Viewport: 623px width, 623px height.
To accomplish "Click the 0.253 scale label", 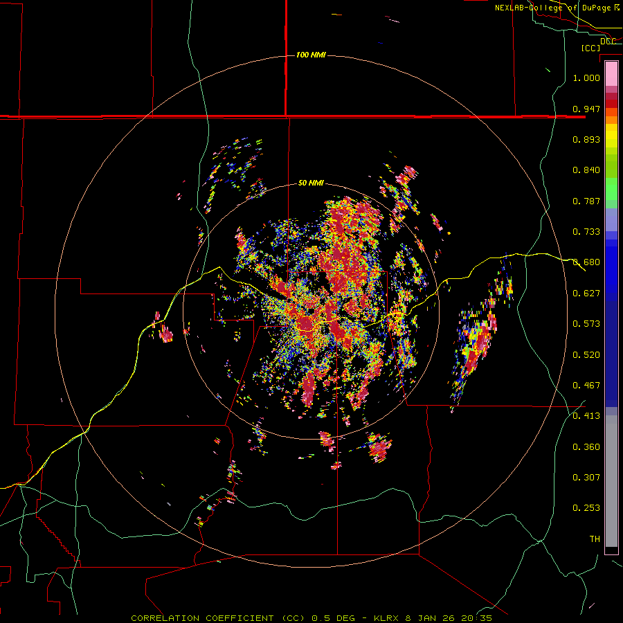I will (x=586, y=508).
